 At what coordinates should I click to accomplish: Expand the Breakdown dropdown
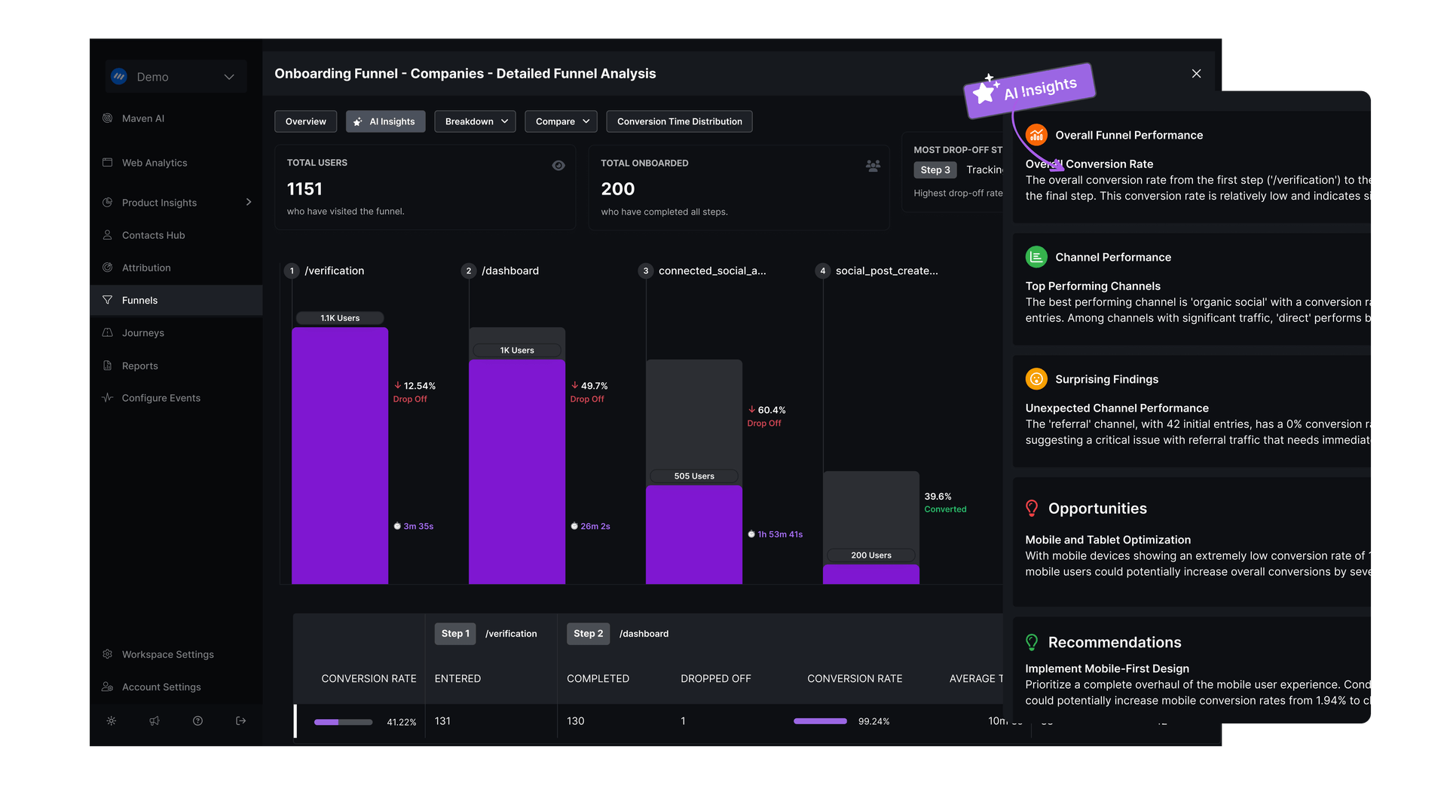click(x=474, y=121)
